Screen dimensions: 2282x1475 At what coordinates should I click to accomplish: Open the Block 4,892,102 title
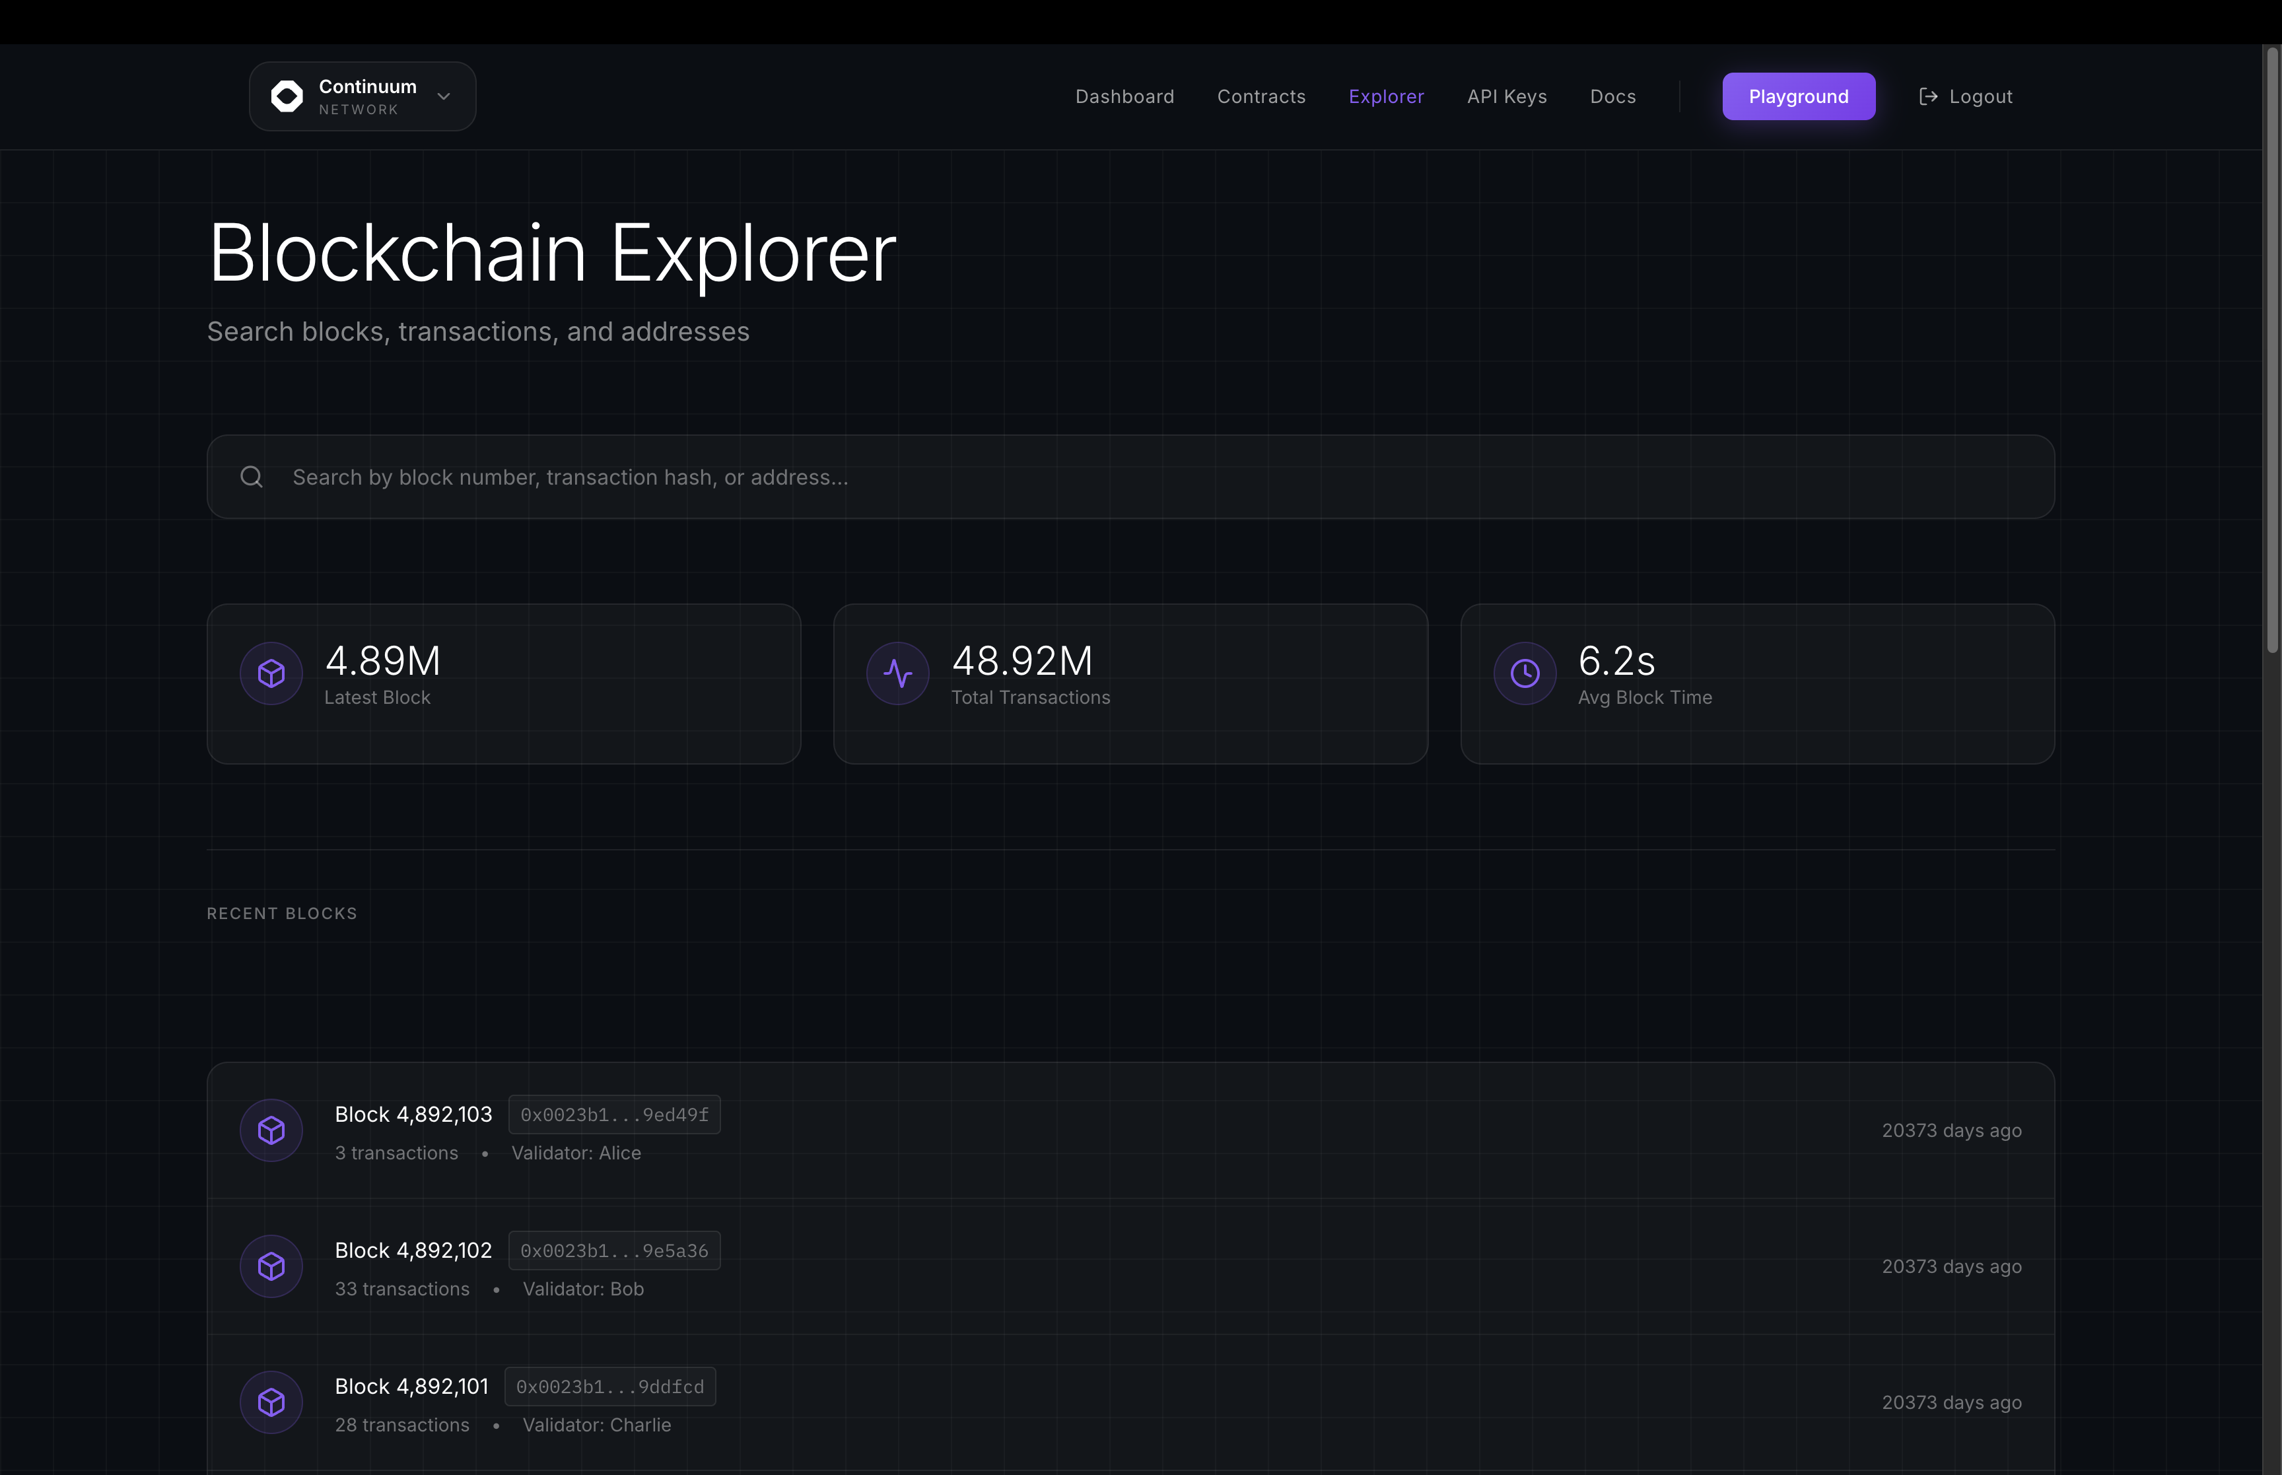coord(413,1250)
